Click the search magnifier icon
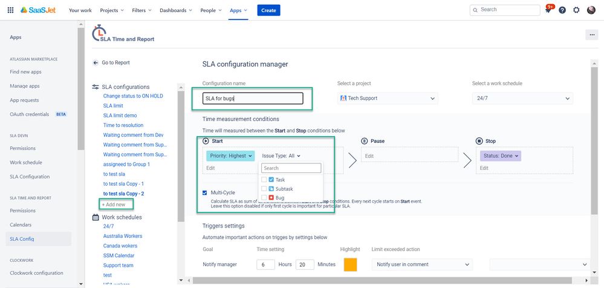 click(x=475, y=10)
